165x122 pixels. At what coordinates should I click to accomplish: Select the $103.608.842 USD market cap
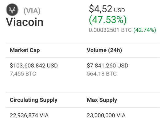click(34, 66)
